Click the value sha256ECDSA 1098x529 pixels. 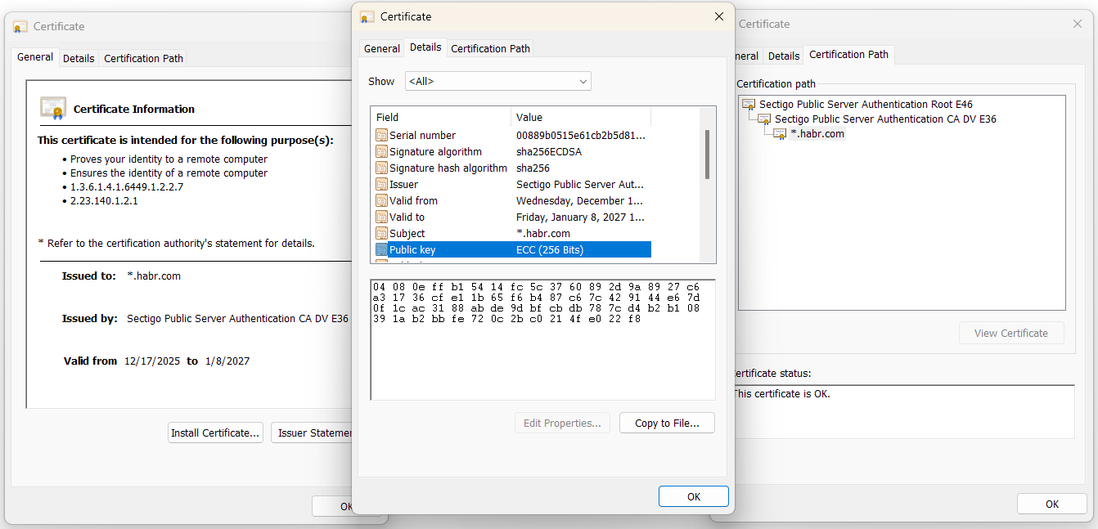click(x=549, y=152)
